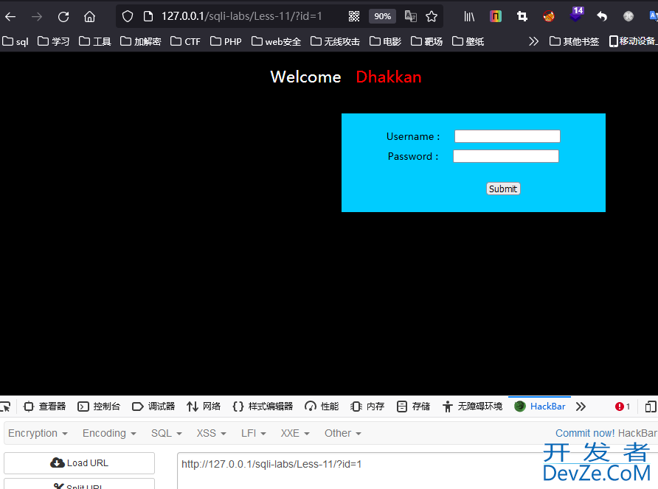The image size is (658, 489).
Task: Switch to the 性能 performance tab
Action: (322, 407)
